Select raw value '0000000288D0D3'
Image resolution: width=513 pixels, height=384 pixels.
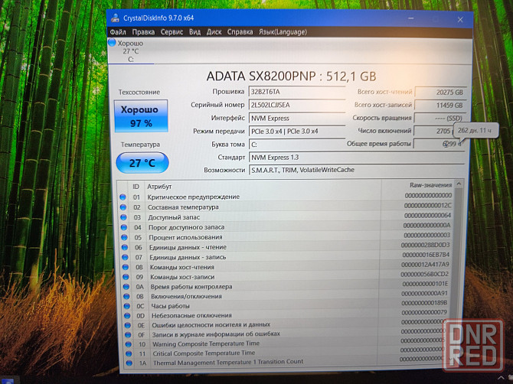point(425,245)
